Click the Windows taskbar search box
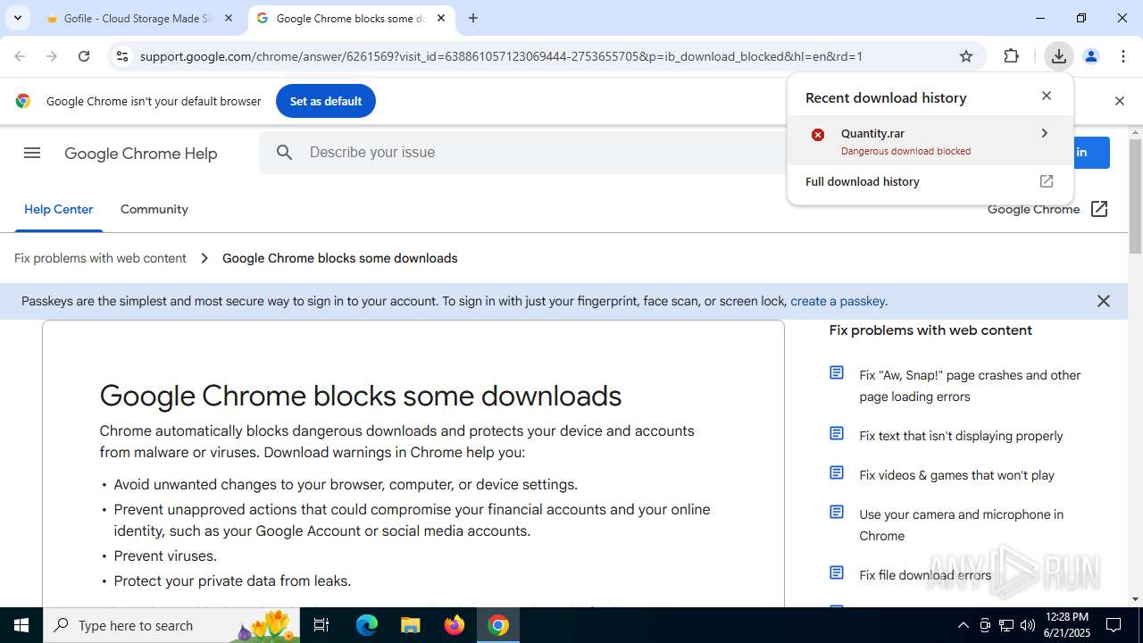The image size is (1143, 643). (172, 625)
